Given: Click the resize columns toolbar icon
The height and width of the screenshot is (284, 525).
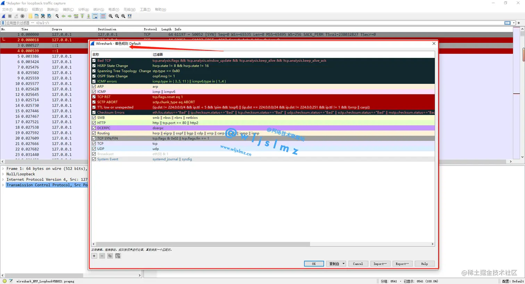Looking at the screenshot, I should (130, 16).
